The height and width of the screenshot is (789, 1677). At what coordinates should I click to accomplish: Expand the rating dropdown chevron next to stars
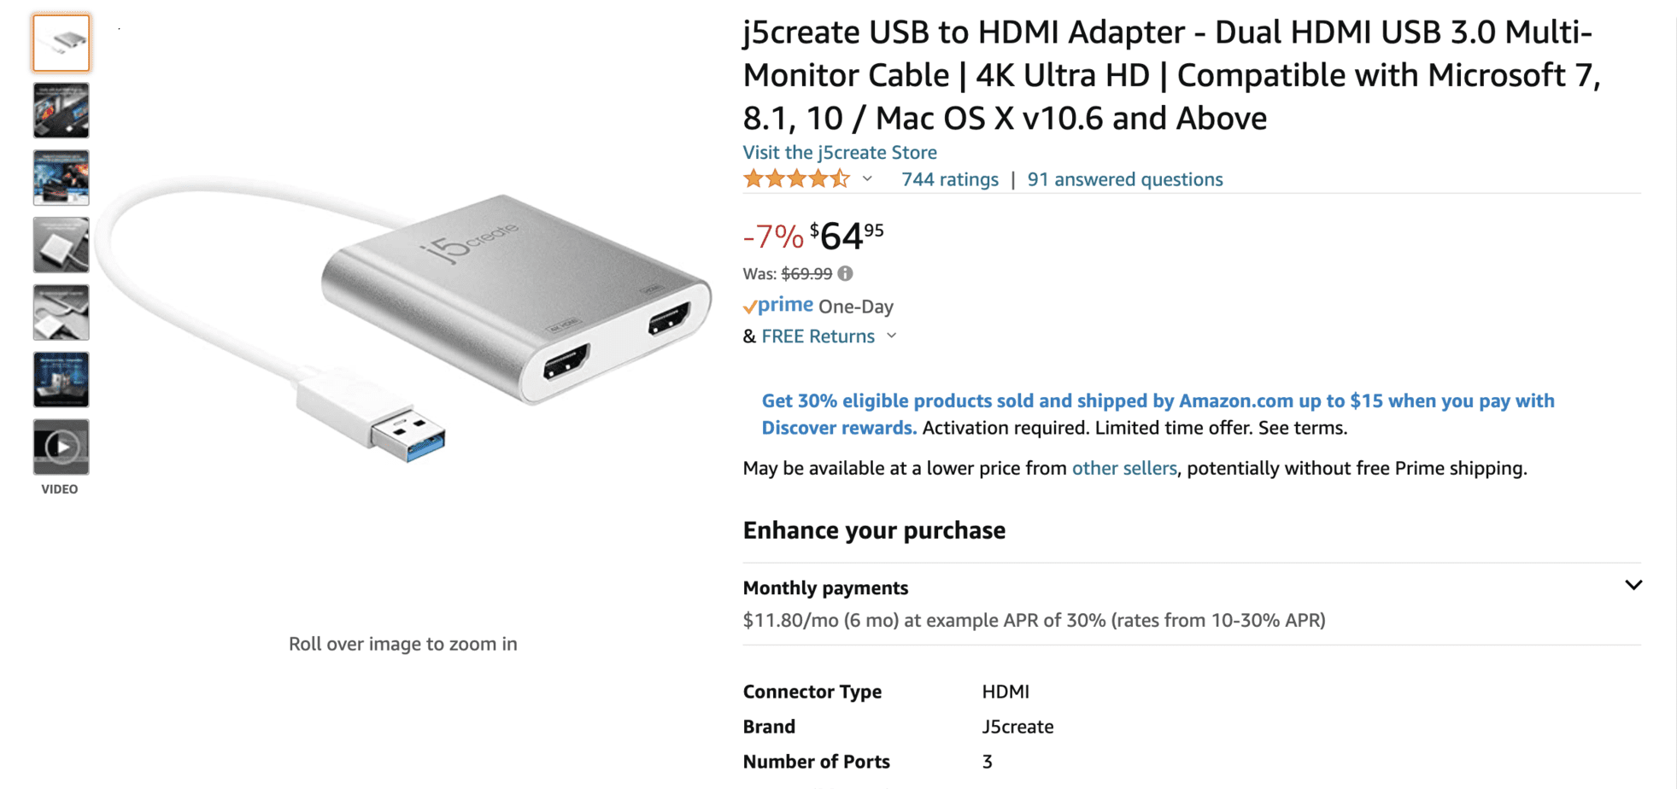(867, 179)
